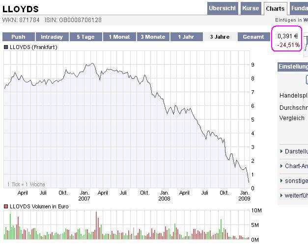Expand the sonstige options section
Image resolution: width=308 pixels, height=251 pixels.
(294, 180)
